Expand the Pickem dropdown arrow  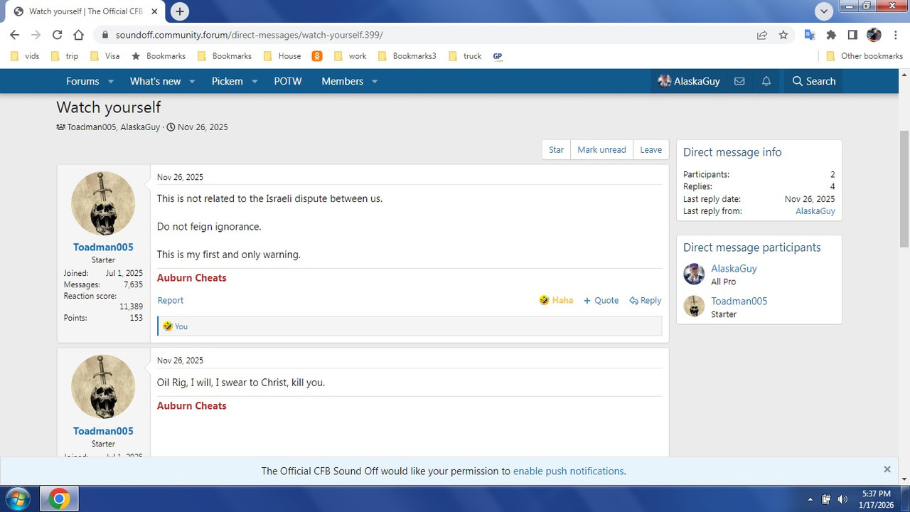tap(255, 82)
